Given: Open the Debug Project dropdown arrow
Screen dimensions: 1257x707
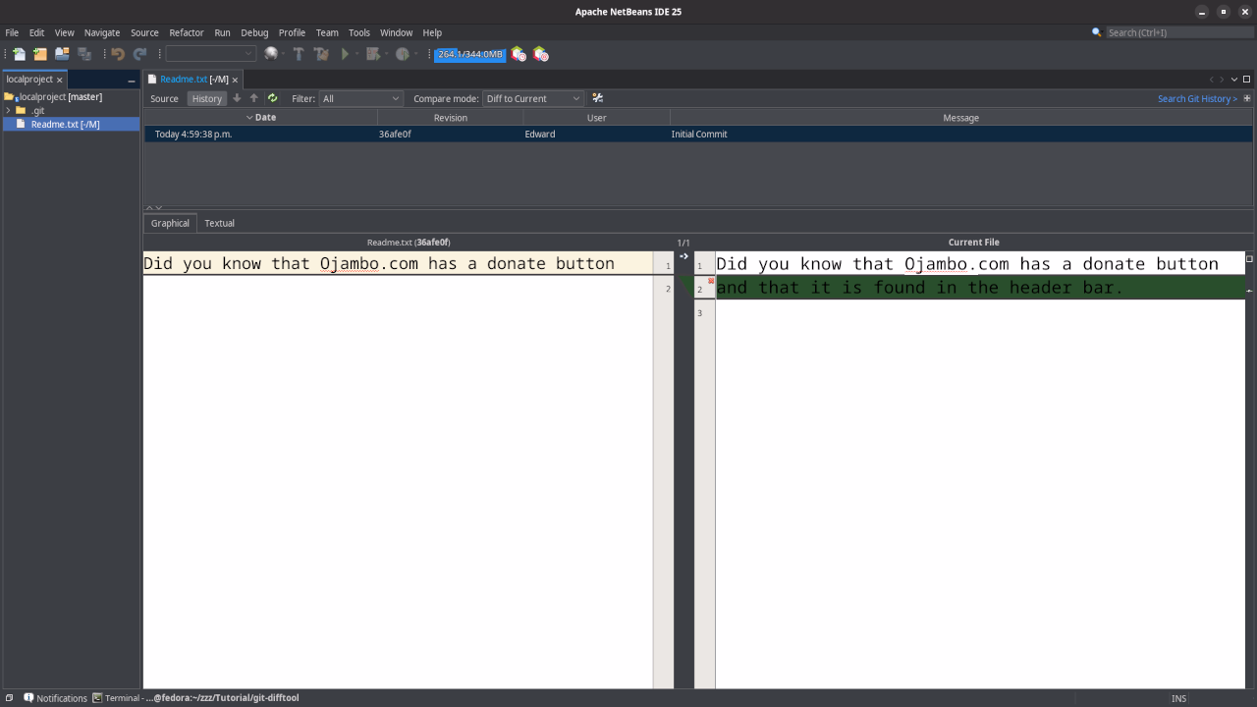Looking at the screenshot, I should coord(387,54).
